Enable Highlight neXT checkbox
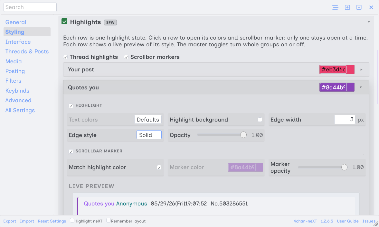 pyautogui.click(x=72, y=220)
